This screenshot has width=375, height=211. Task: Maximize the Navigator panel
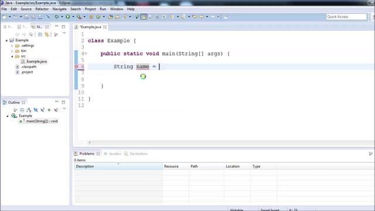click(x=63, y=26)
